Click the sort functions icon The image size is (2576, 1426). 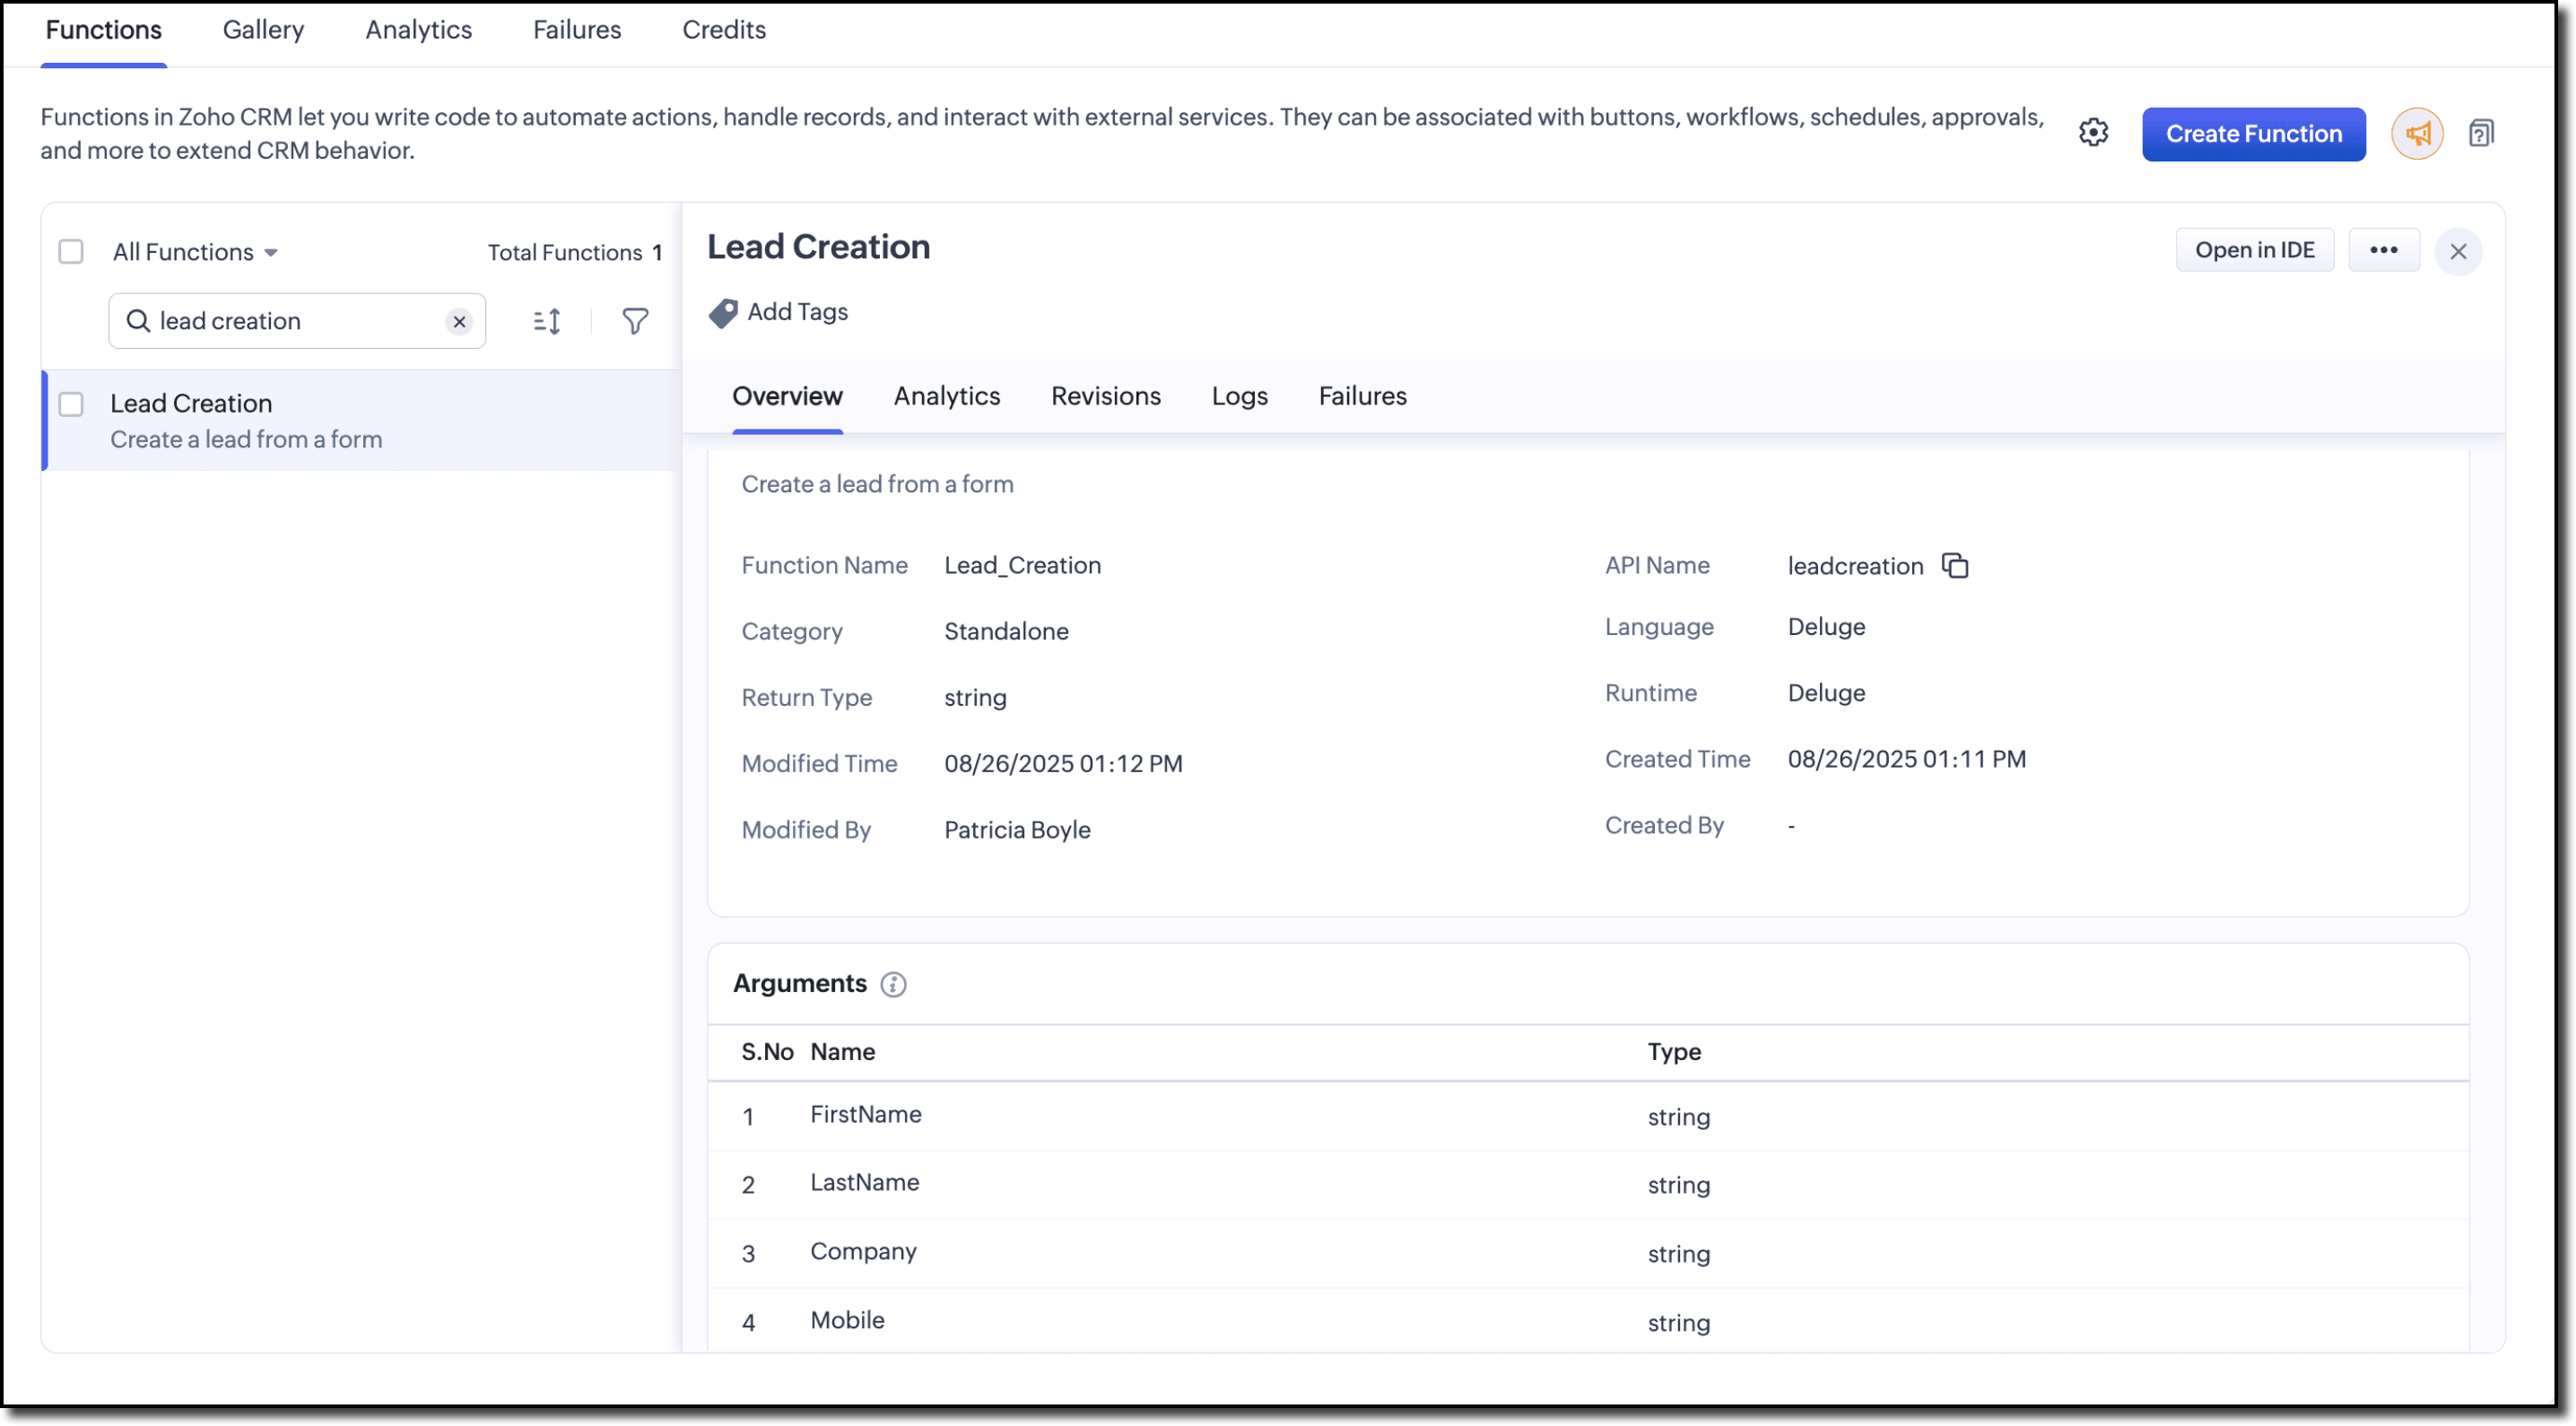[x=547, y=321]
